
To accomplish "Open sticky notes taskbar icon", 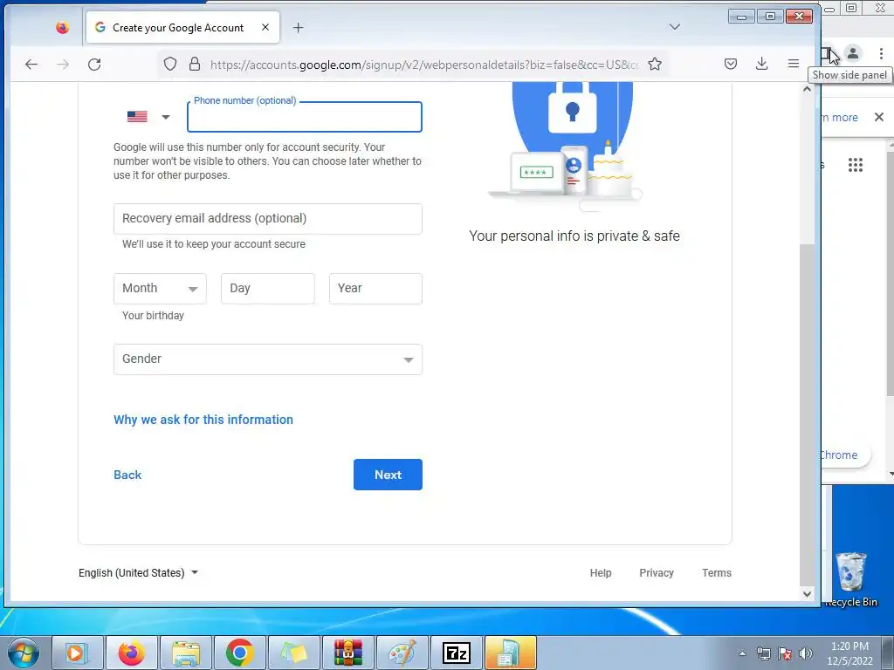I will click(x=293, y=653).
